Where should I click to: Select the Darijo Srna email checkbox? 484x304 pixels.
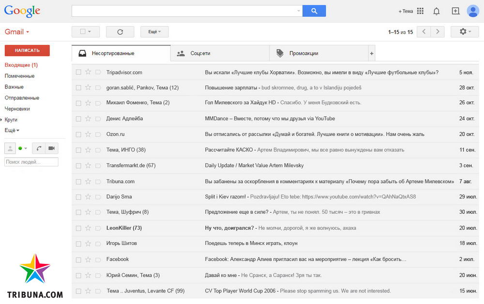coord(78,197)
